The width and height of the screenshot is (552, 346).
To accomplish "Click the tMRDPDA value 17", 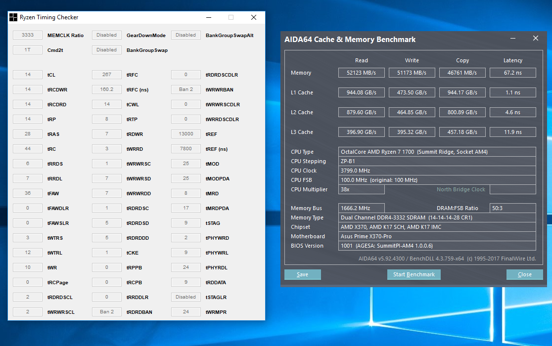I will tap(186, 208).
